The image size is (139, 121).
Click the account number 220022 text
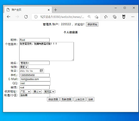pos(66,24)
